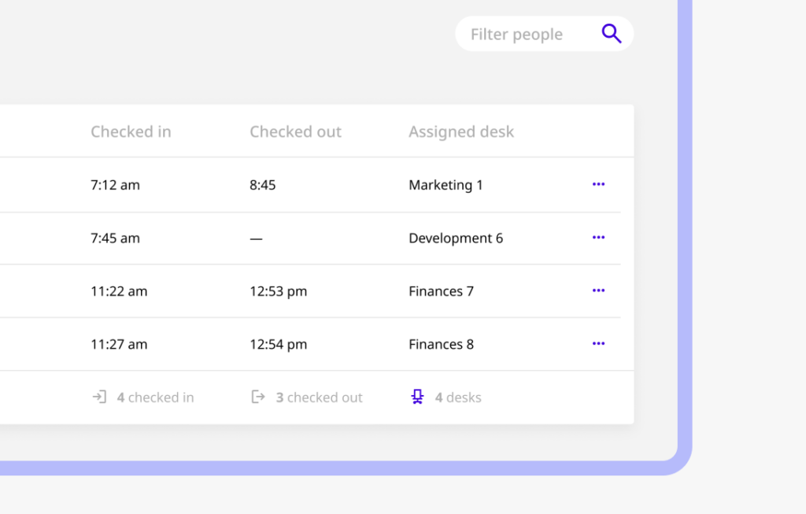
Task: Click the Finances 8 desk cell
Action: [x=441, y=345]
